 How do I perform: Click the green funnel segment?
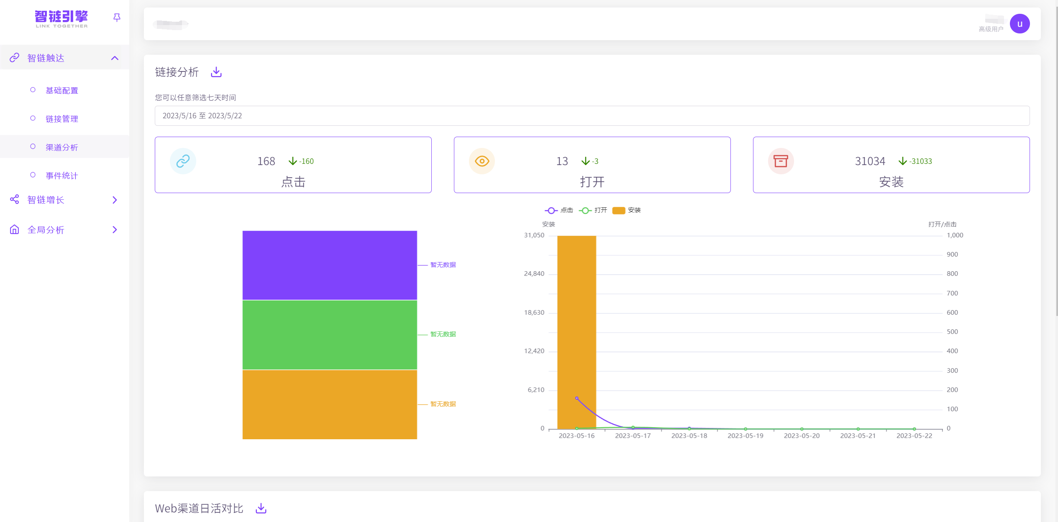point(330,335)
